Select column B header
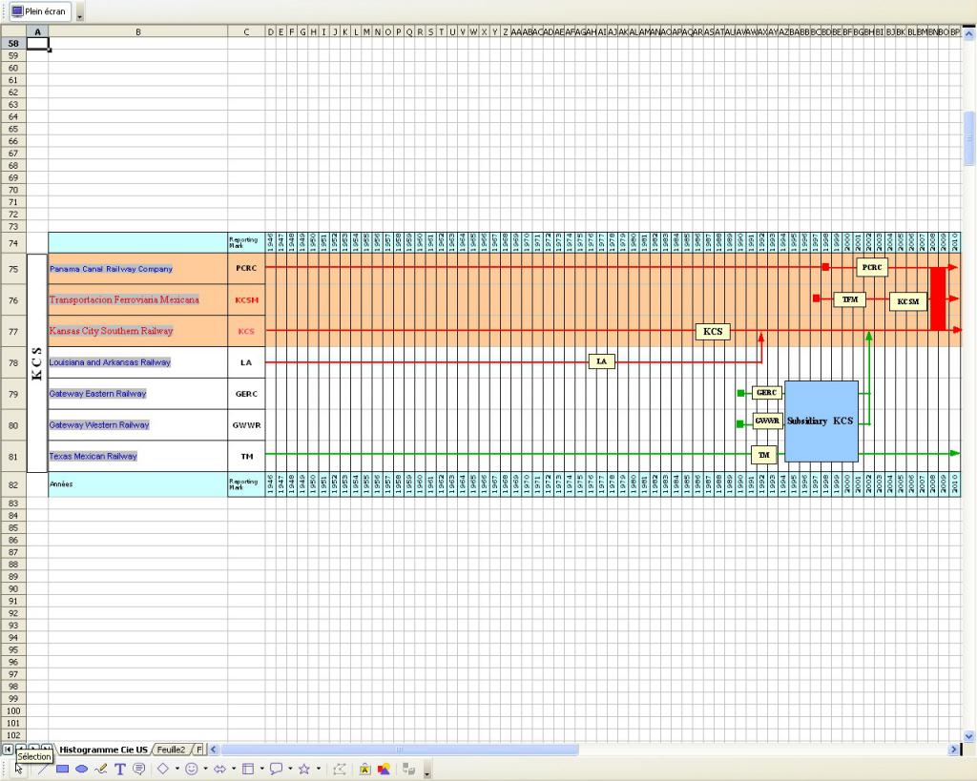Screen dimensions: 977x781 tap(137, 31)
